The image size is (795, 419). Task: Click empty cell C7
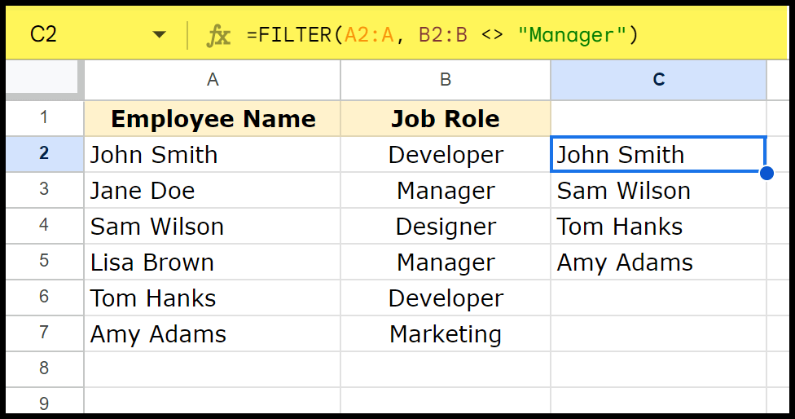pyautogui.click(x=658, y=333)
